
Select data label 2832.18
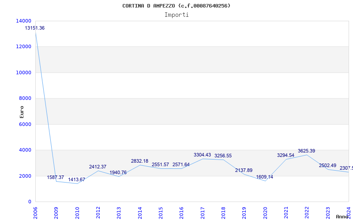click(139, 161)
